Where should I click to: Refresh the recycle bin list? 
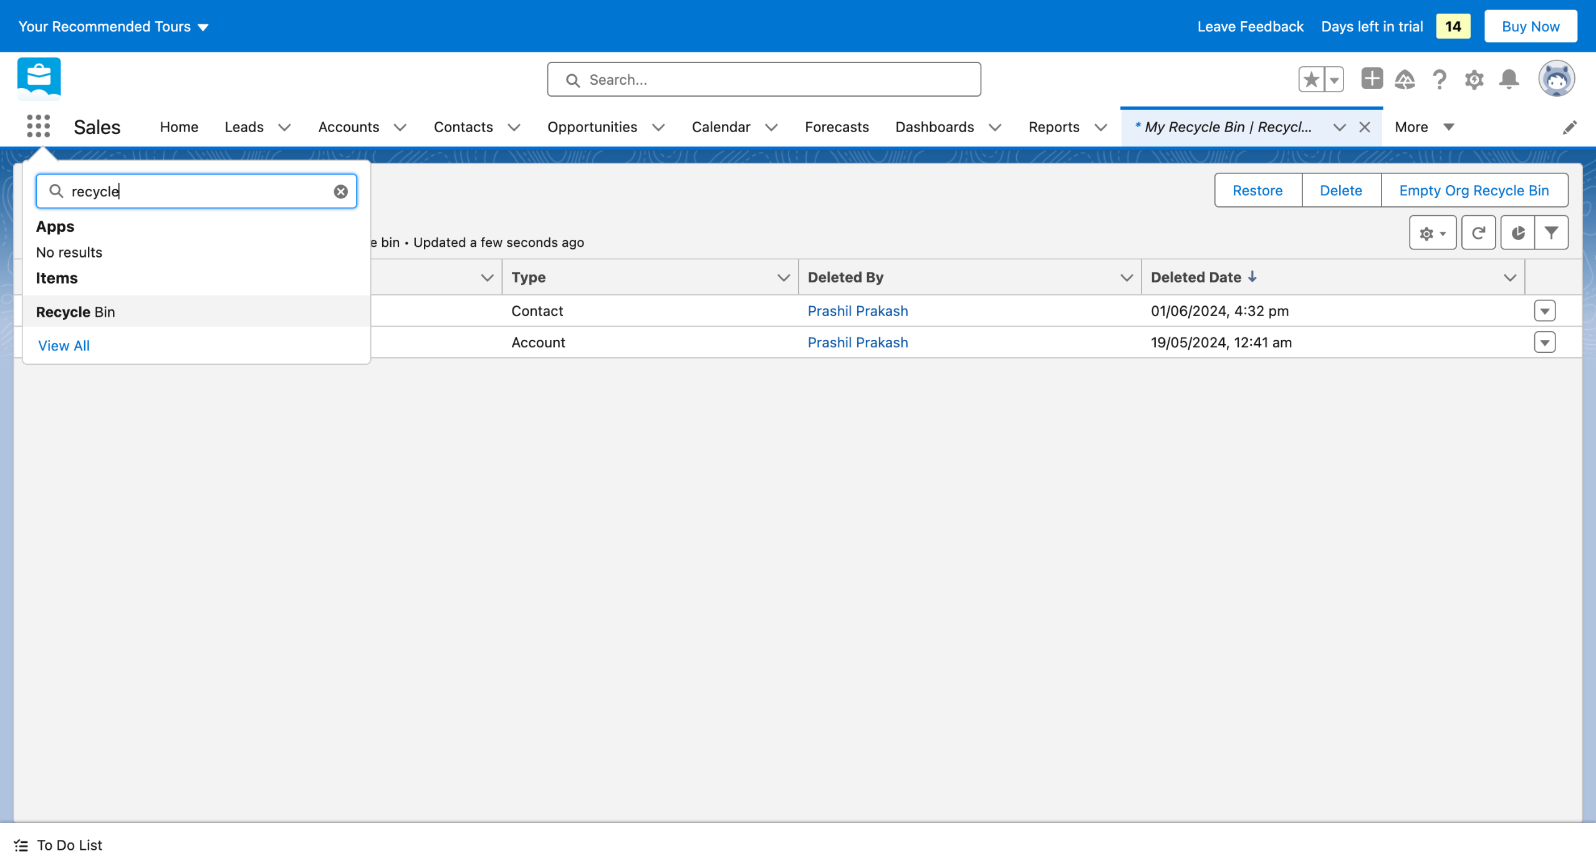tap(1479, 233)
